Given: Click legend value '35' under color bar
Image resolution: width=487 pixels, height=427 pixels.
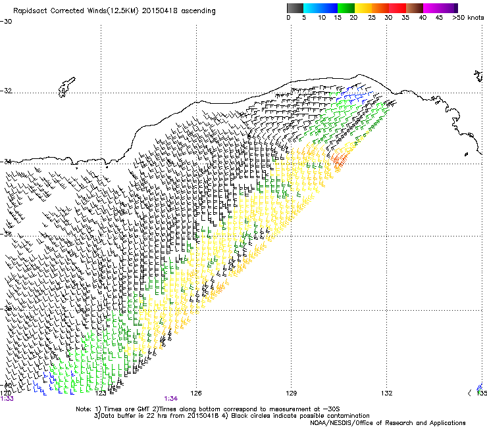Looking at the screenshot, I should click(x=405, y=17).
